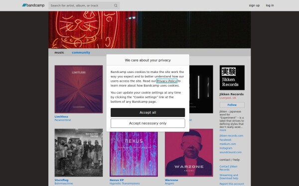Open the sign up link

pyautogui.click(x=254, y=5)
